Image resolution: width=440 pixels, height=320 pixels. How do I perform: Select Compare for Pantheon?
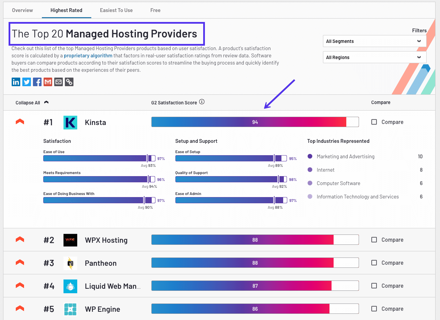(x=374, y=263)
